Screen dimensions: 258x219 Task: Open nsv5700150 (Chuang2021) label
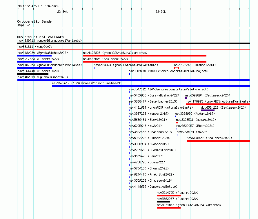(149, 168)
